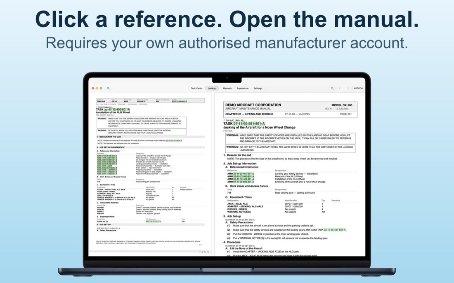Open task link 07-11-00-581-801-A in manual heading
454x283 pixels.
coord(249,124)
